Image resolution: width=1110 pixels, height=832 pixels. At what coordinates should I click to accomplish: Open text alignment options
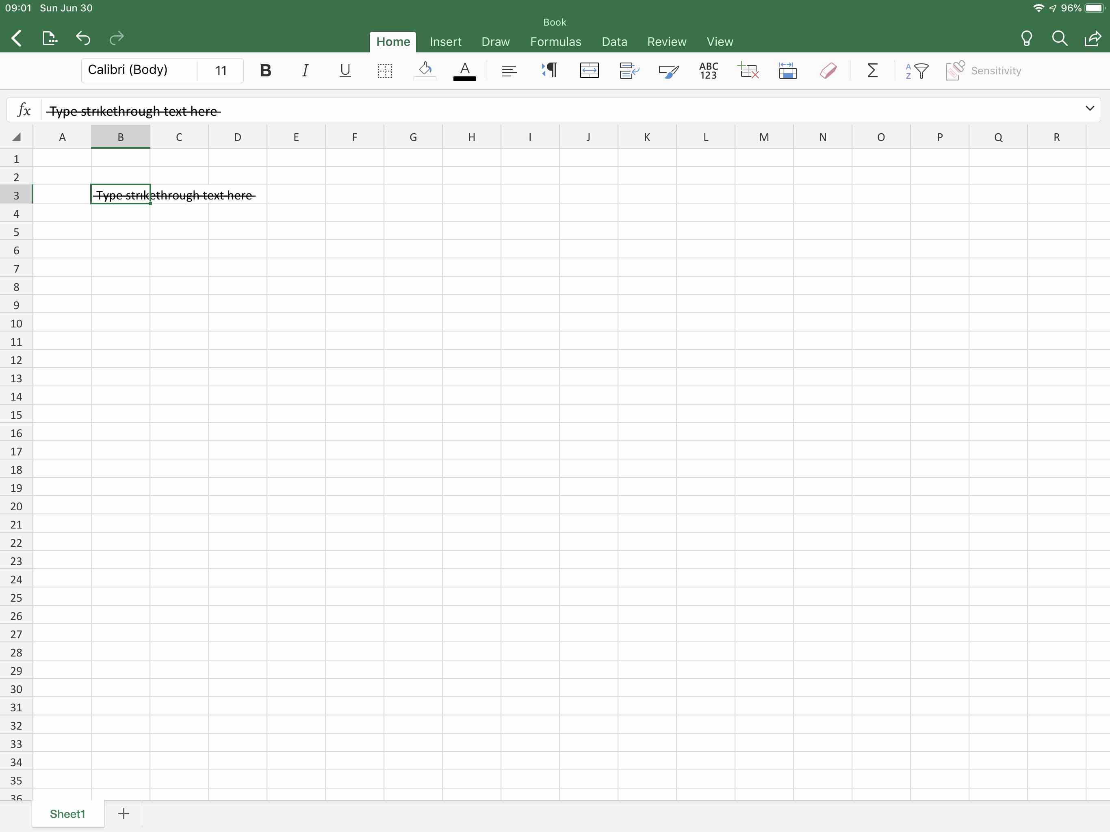509,71
